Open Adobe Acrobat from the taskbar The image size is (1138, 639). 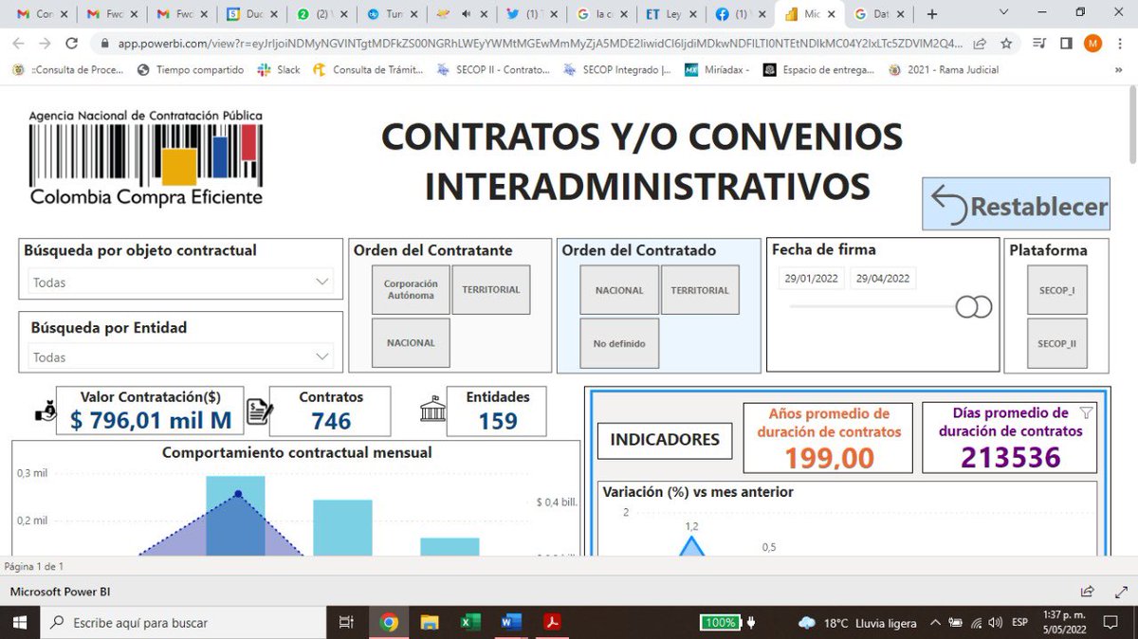(x=553, y=623)
